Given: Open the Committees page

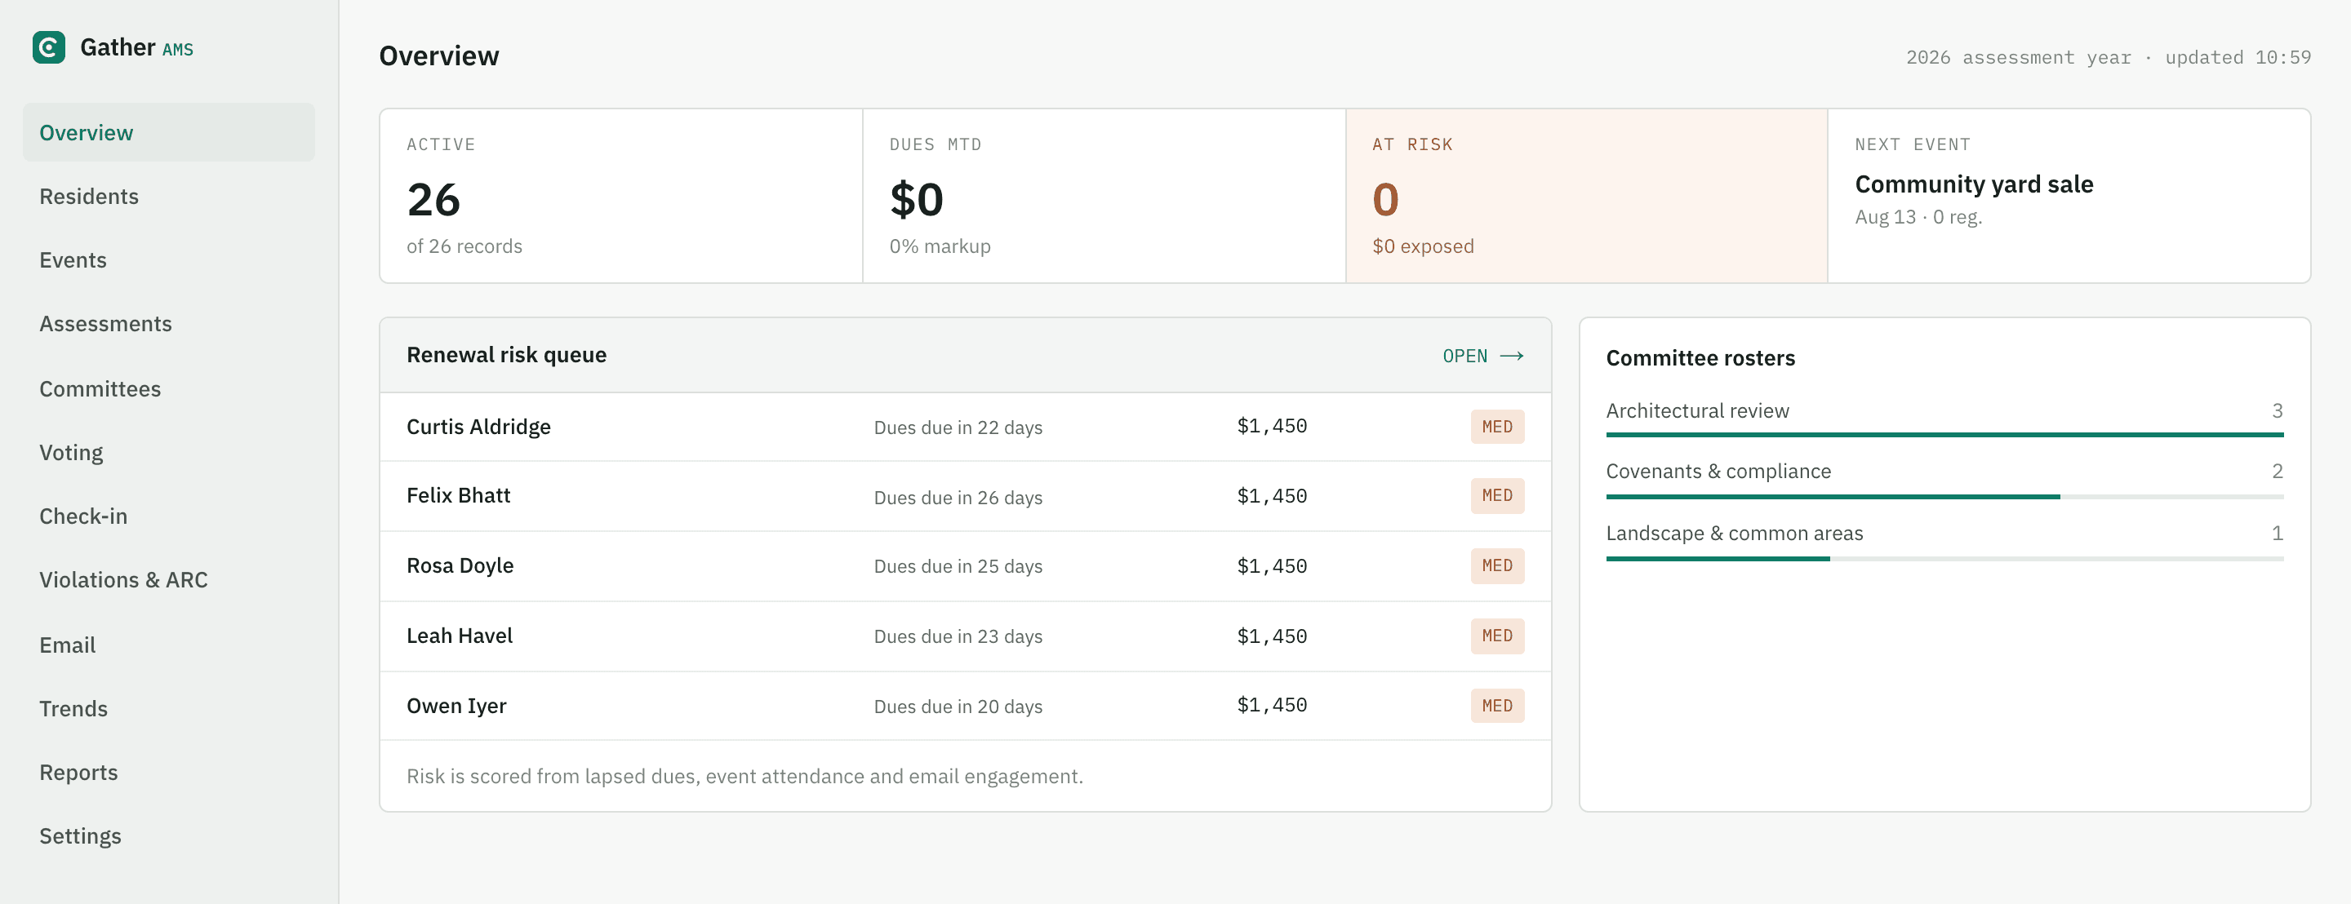Looking at the screenshot, I should point(169,388).
